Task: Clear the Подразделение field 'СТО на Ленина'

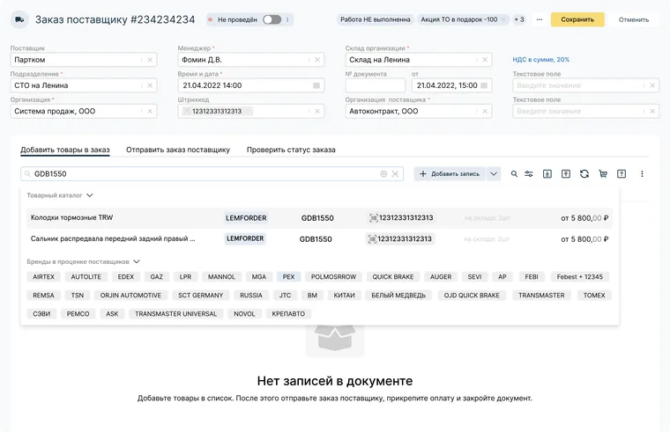Action: click(150, 85)
